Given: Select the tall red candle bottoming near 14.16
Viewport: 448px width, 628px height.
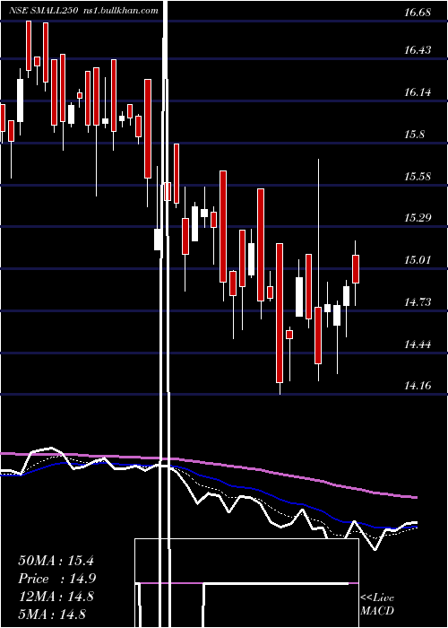Looking at the screenshot, I should [280, 313].
